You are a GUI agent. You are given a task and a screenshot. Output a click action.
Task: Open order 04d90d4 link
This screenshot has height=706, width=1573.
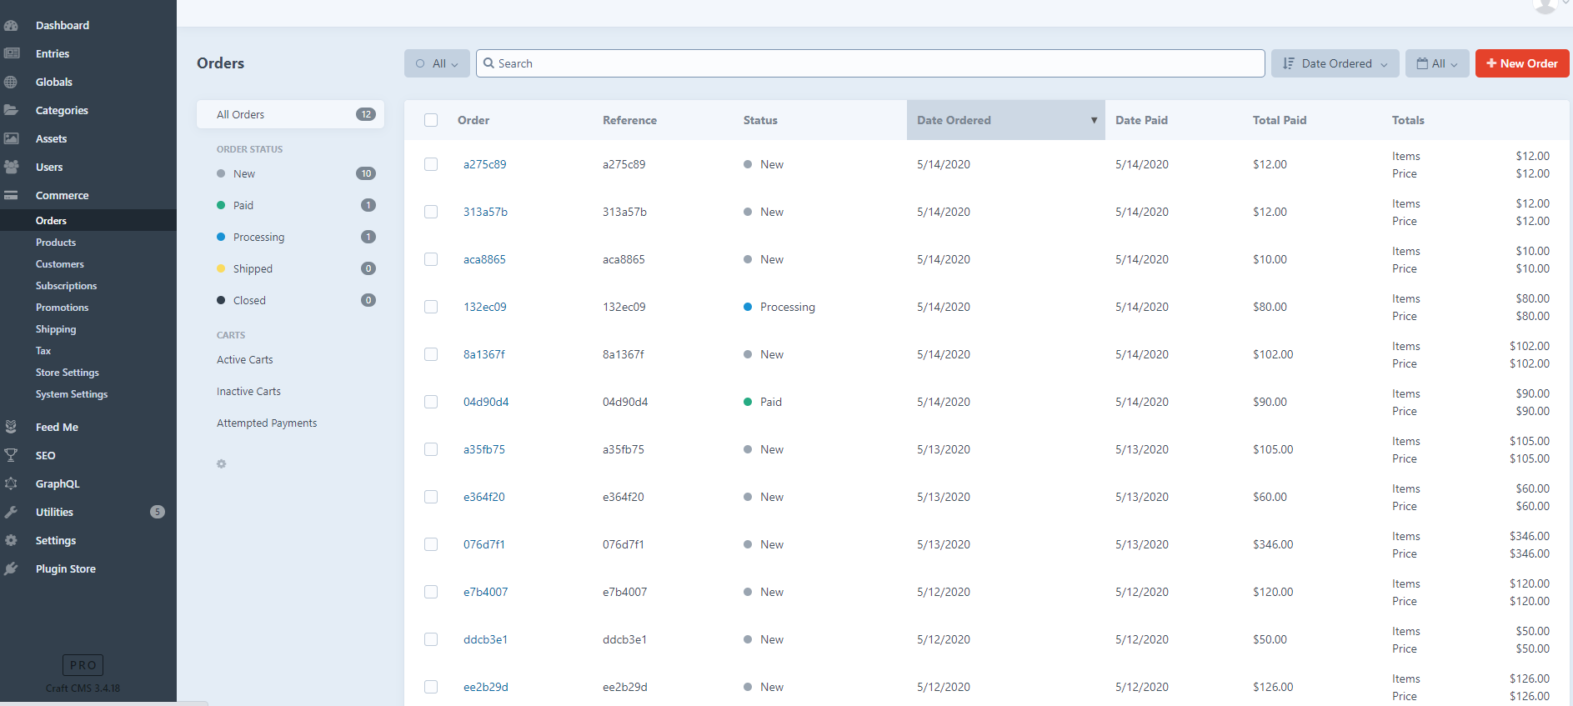click(x=486, y=402)
